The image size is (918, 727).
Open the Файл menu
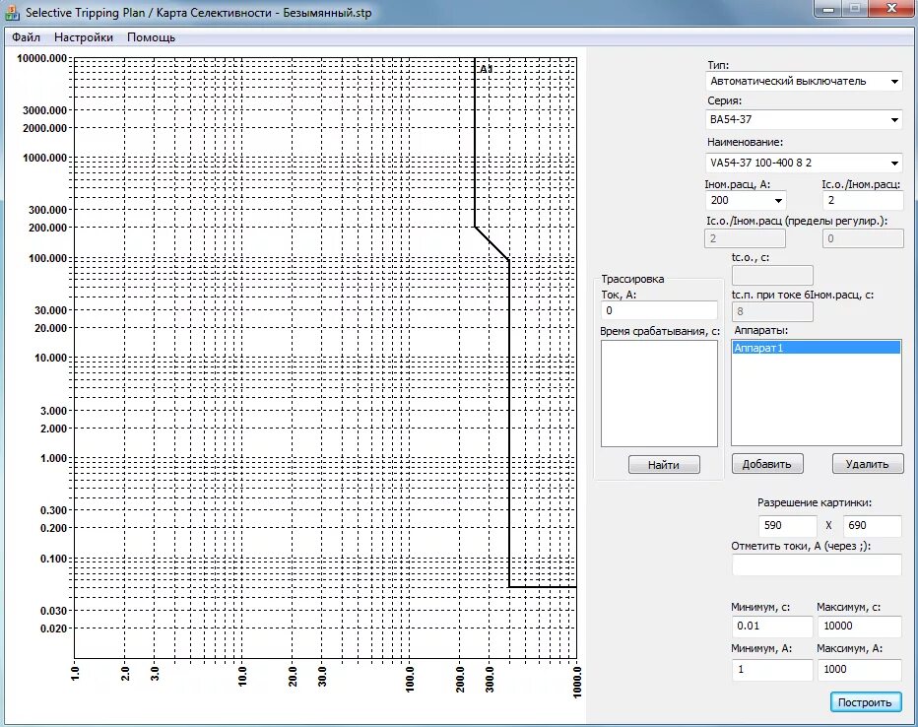[26, 37]
